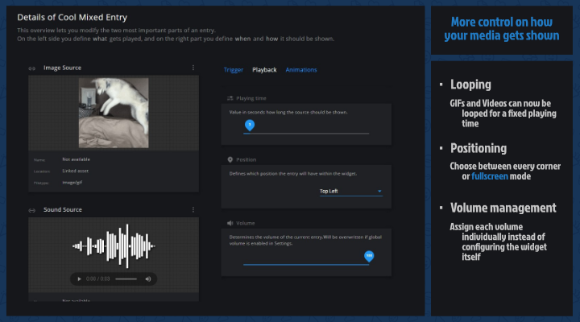The image size is (580, 322).
Task: Play the sound source audio
Action: (x=79, y=279)
